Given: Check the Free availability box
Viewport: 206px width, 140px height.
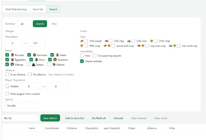Looking at the screenshot, I should coord(82,56).
